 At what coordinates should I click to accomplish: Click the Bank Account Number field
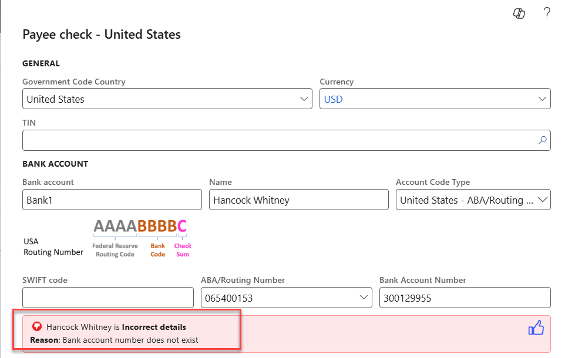(465, 298)
